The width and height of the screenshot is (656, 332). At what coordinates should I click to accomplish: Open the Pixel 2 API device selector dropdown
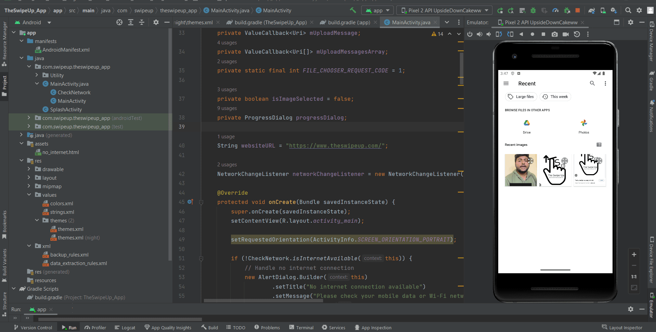[x=444, y=10]
